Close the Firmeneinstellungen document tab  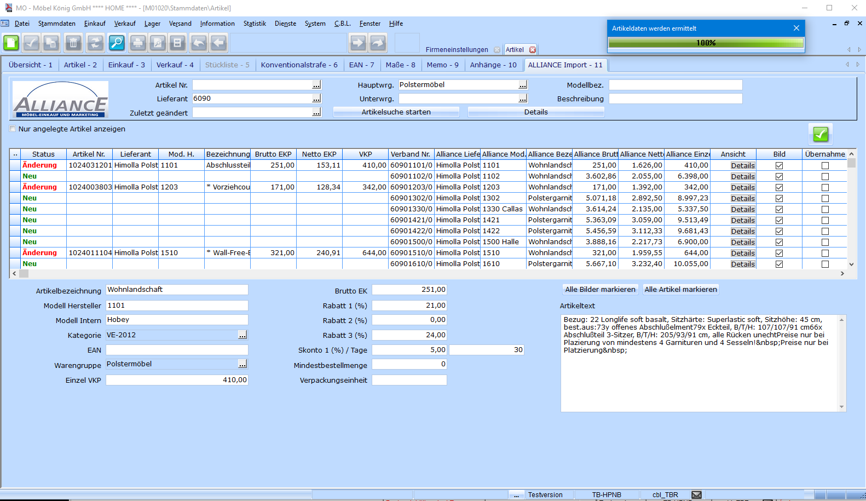click(497, 50)
